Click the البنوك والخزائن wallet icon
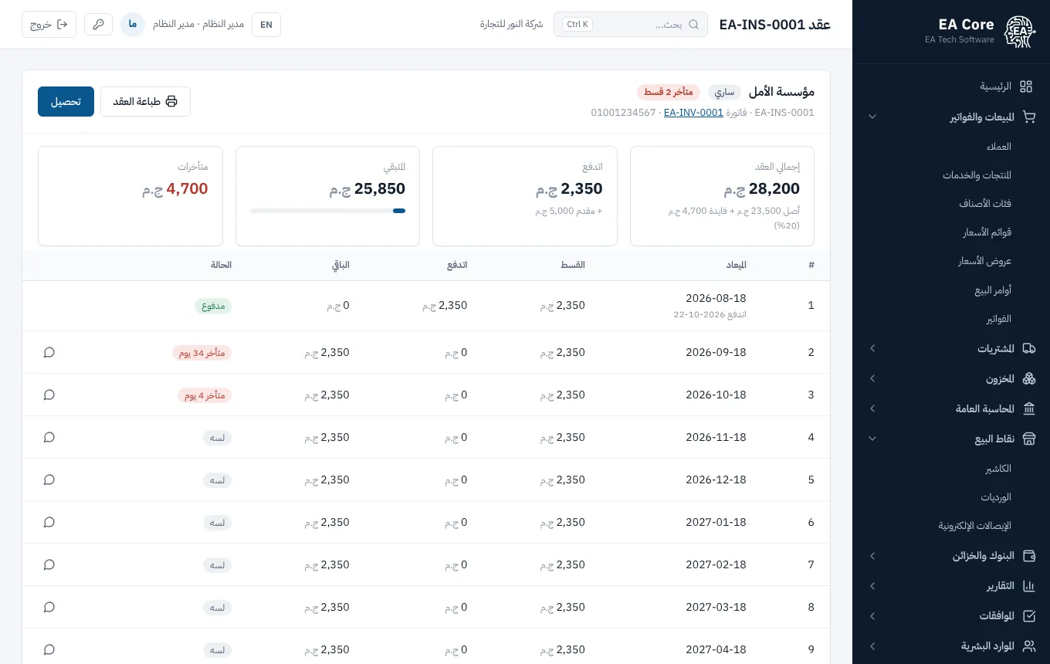 click(x=1028, y=556)
